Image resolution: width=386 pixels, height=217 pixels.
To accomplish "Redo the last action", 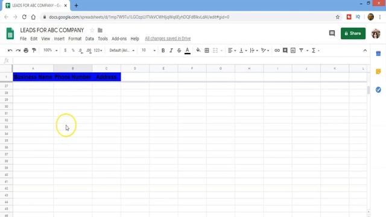I will click(x=18, y=51).
